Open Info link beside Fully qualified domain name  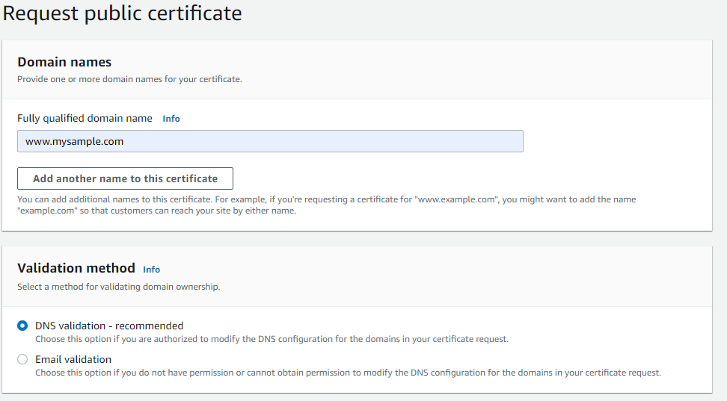tap(171, 119)
